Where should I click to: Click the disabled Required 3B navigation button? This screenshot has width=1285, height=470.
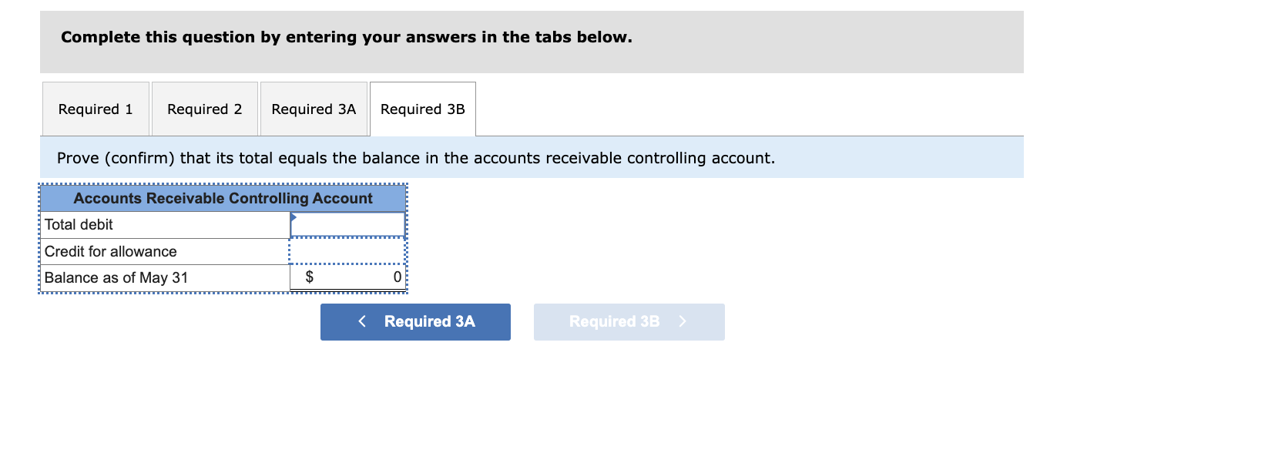[628, 321]
